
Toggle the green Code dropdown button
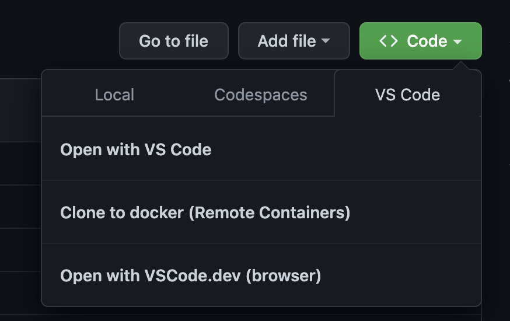coord(420,41)
